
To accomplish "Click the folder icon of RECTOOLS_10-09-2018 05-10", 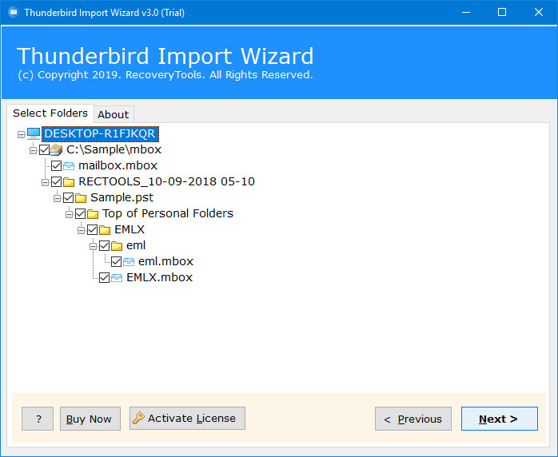I will [x=69, y=182].
